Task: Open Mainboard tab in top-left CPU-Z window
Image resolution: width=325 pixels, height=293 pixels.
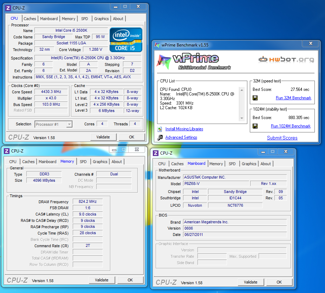Action: [49, 19]
